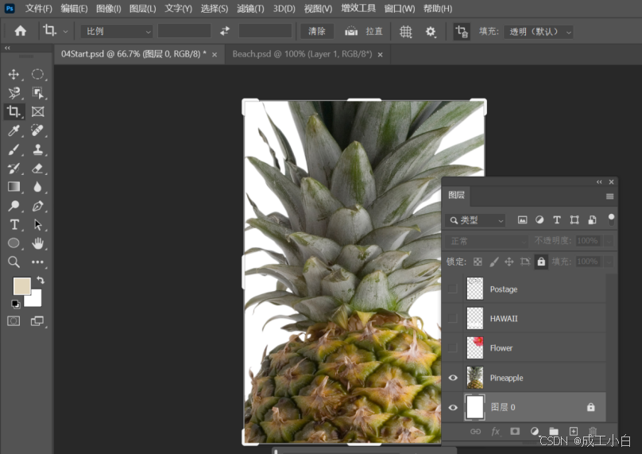Select the 04Start.psd document tab
Viewport: 642px width, 454px height.
(x=133, y=54)
